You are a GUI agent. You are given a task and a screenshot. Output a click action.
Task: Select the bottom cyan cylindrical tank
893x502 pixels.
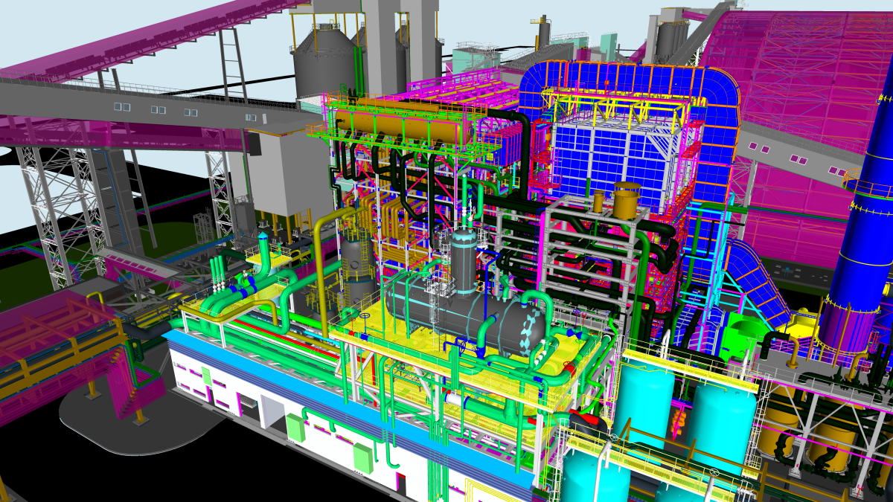tap(595, 476)
